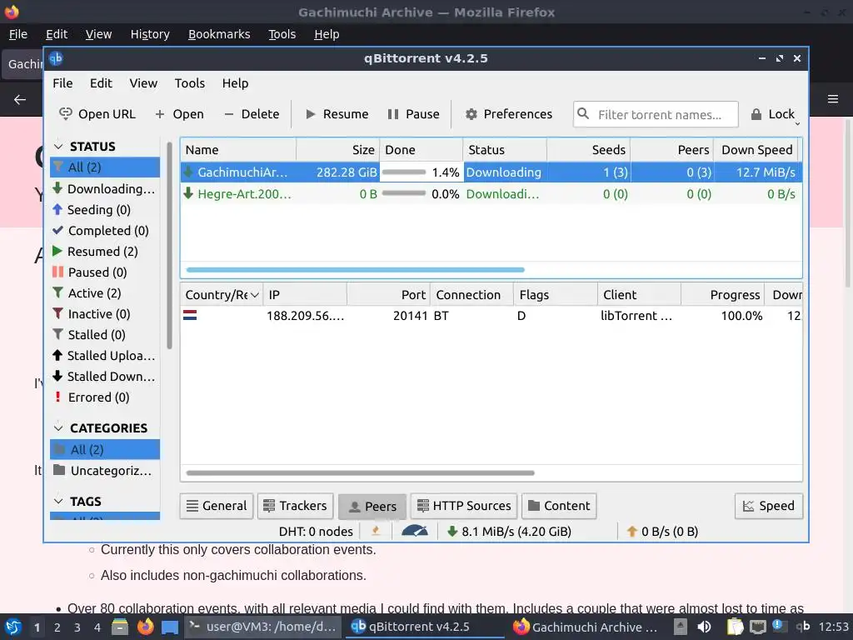Filter by Resumed (2) status
This screenshot has height=640, width=853.
(x=104, y=252)
